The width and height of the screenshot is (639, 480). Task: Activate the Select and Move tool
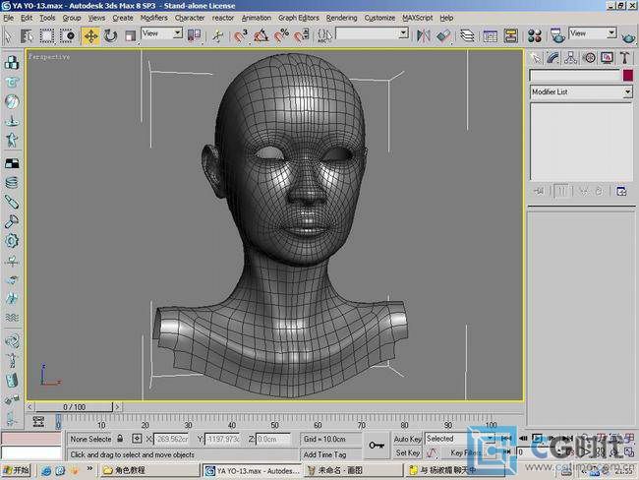coord(90,35)
